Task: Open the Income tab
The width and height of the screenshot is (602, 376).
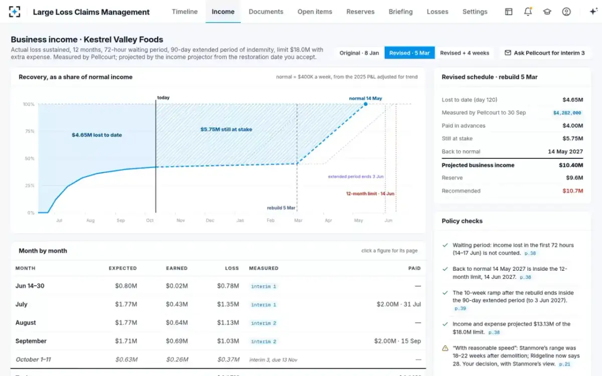Action: (223, 12)
